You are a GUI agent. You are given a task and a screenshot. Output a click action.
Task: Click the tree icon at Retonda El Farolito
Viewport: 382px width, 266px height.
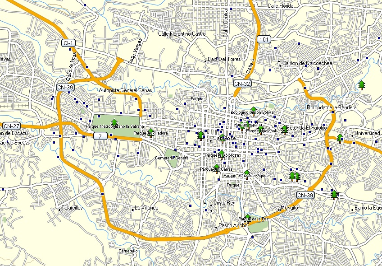(285, 128)
